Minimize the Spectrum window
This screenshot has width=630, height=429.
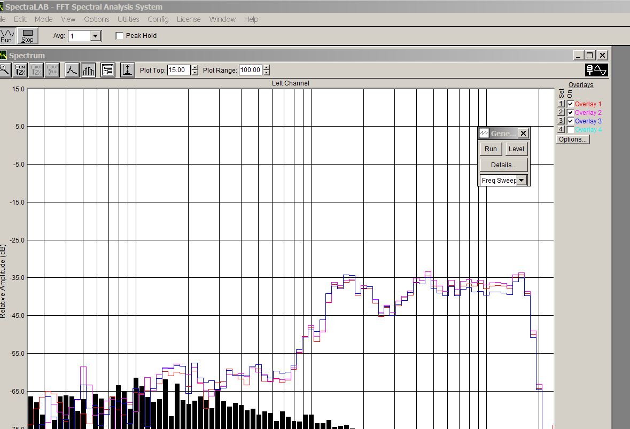pos(578,56)
